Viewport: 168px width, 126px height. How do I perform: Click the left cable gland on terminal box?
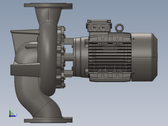click(94, 27)
